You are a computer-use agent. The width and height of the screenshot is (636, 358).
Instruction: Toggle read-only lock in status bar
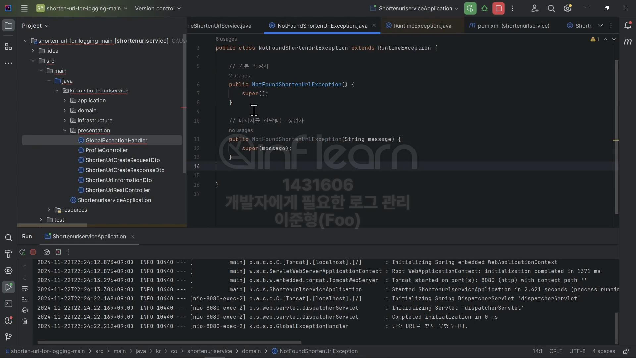(x=626, y=351)
